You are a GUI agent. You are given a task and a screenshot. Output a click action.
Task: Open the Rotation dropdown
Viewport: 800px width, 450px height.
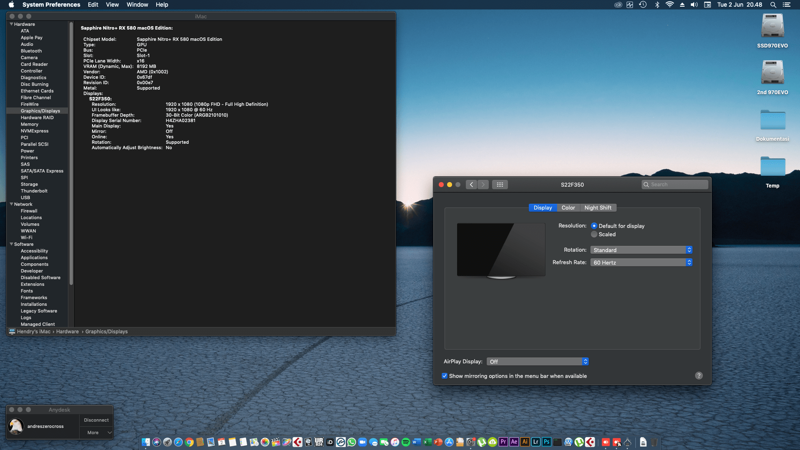point(641,250)
